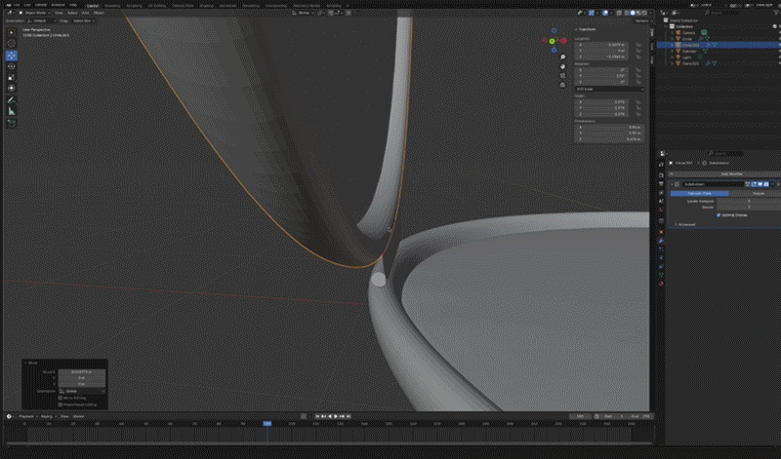
Task: Enable the Proportional Editing checkbox
Action: [61, 404]
